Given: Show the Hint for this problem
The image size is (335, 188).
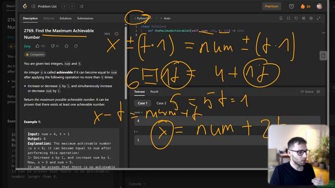Looking at the screenshot, I should point(107,33).
